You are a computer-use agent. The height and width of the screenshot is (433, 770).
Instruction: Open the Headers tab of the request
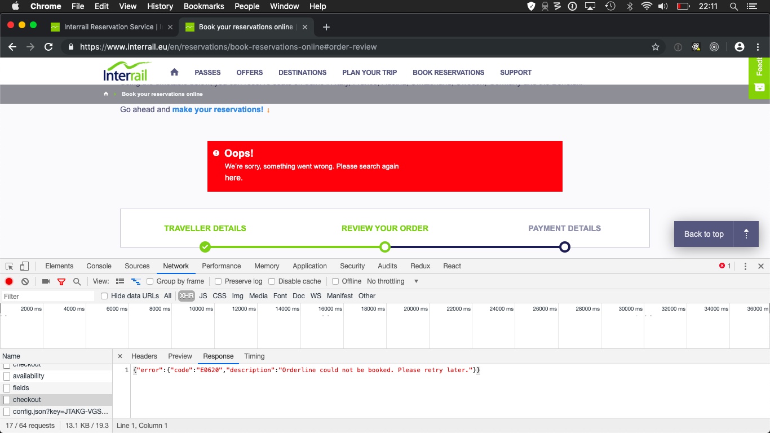pos(144,356)
